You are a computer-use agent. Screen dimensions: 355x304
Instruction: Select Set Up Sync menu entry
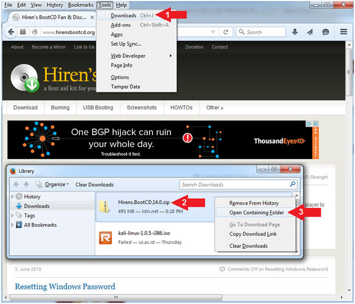(x=137, y=44)
